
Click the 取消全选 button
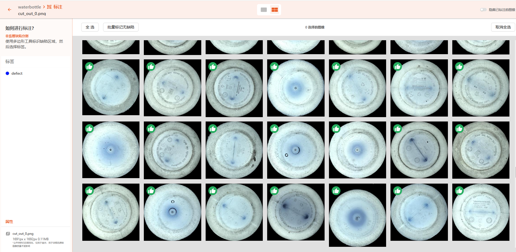pyautogui.click(x=503, y=27)
